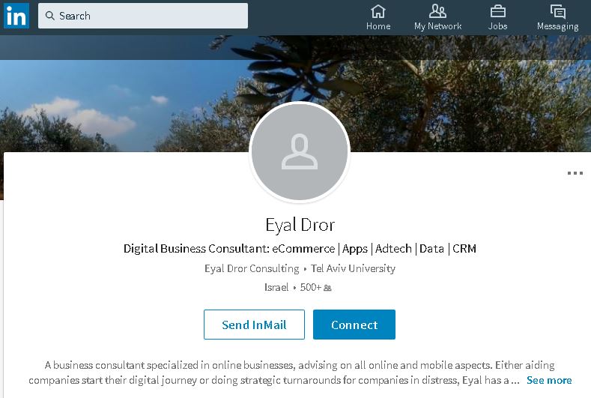Open My Network from the people icon
Screen dimensions: 591x398
(x=437, y=12)
